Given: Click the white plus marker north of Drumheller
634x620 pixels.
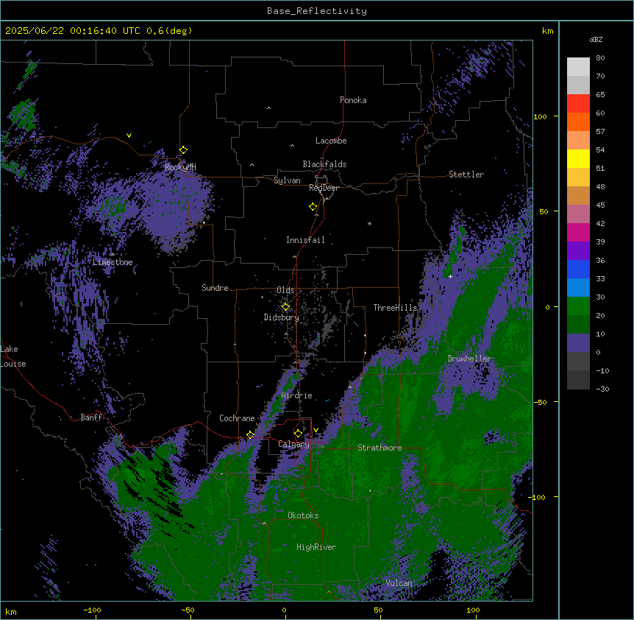Looking at the screenshot, I should click(x=450, y=276).
